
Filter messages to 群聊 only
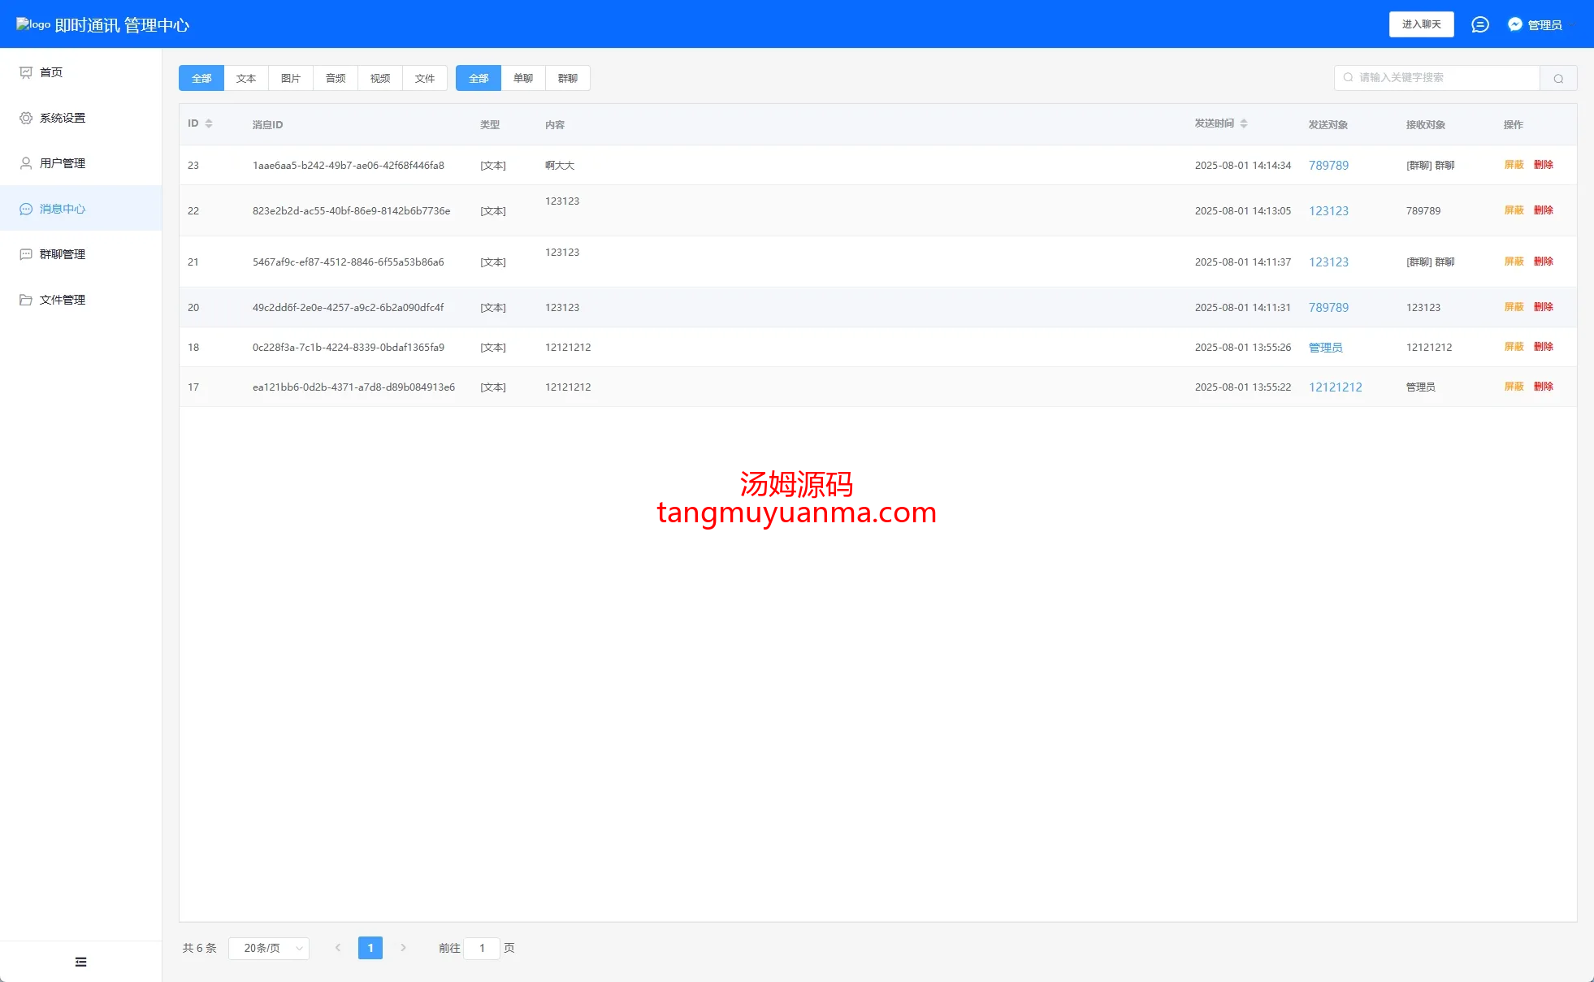tap(568, 78)
